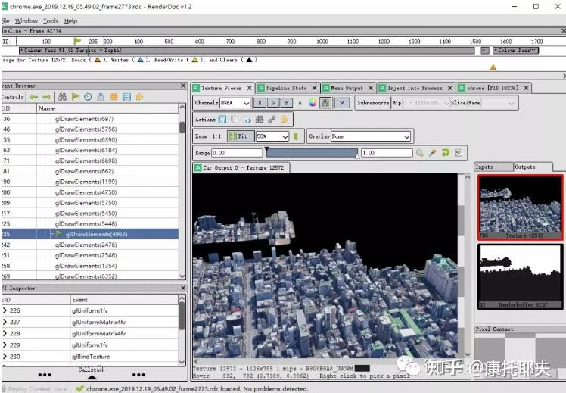Viewport: 566px width, 393px height.
Task: Open the zoom 50% dropdown
Action: pos(272,136)
